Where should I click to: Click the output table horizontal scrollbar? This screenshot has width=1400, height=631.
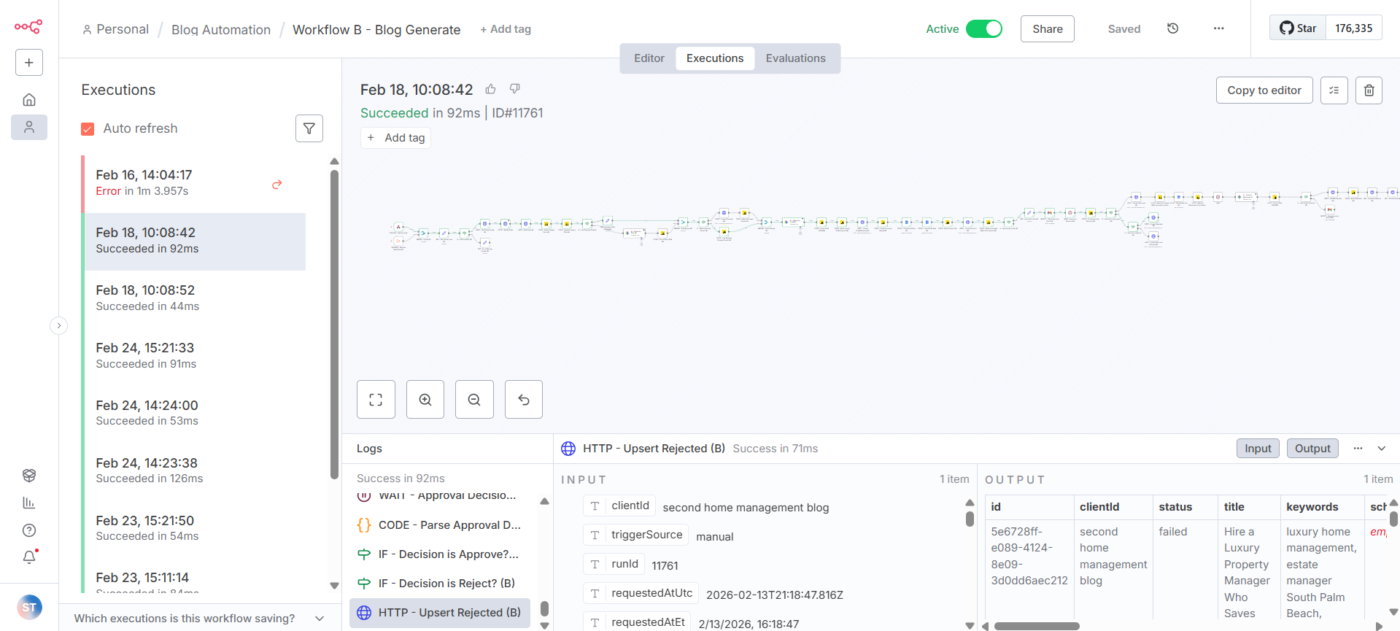(x=1037, y=626)
